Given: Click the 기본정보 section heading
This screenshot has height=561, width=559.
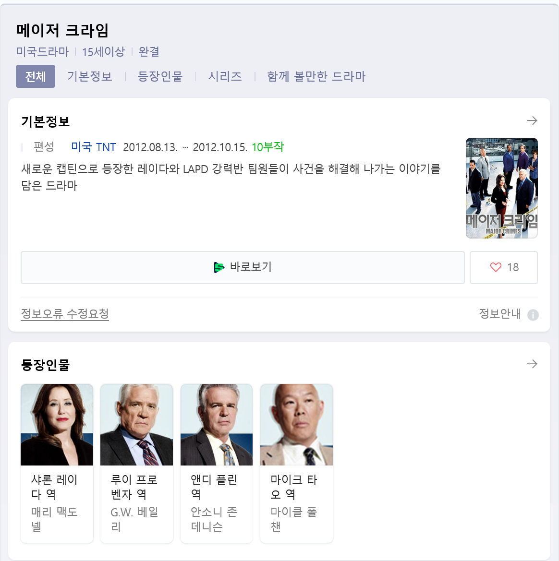Looking at the screenshot, I should 46,121.
